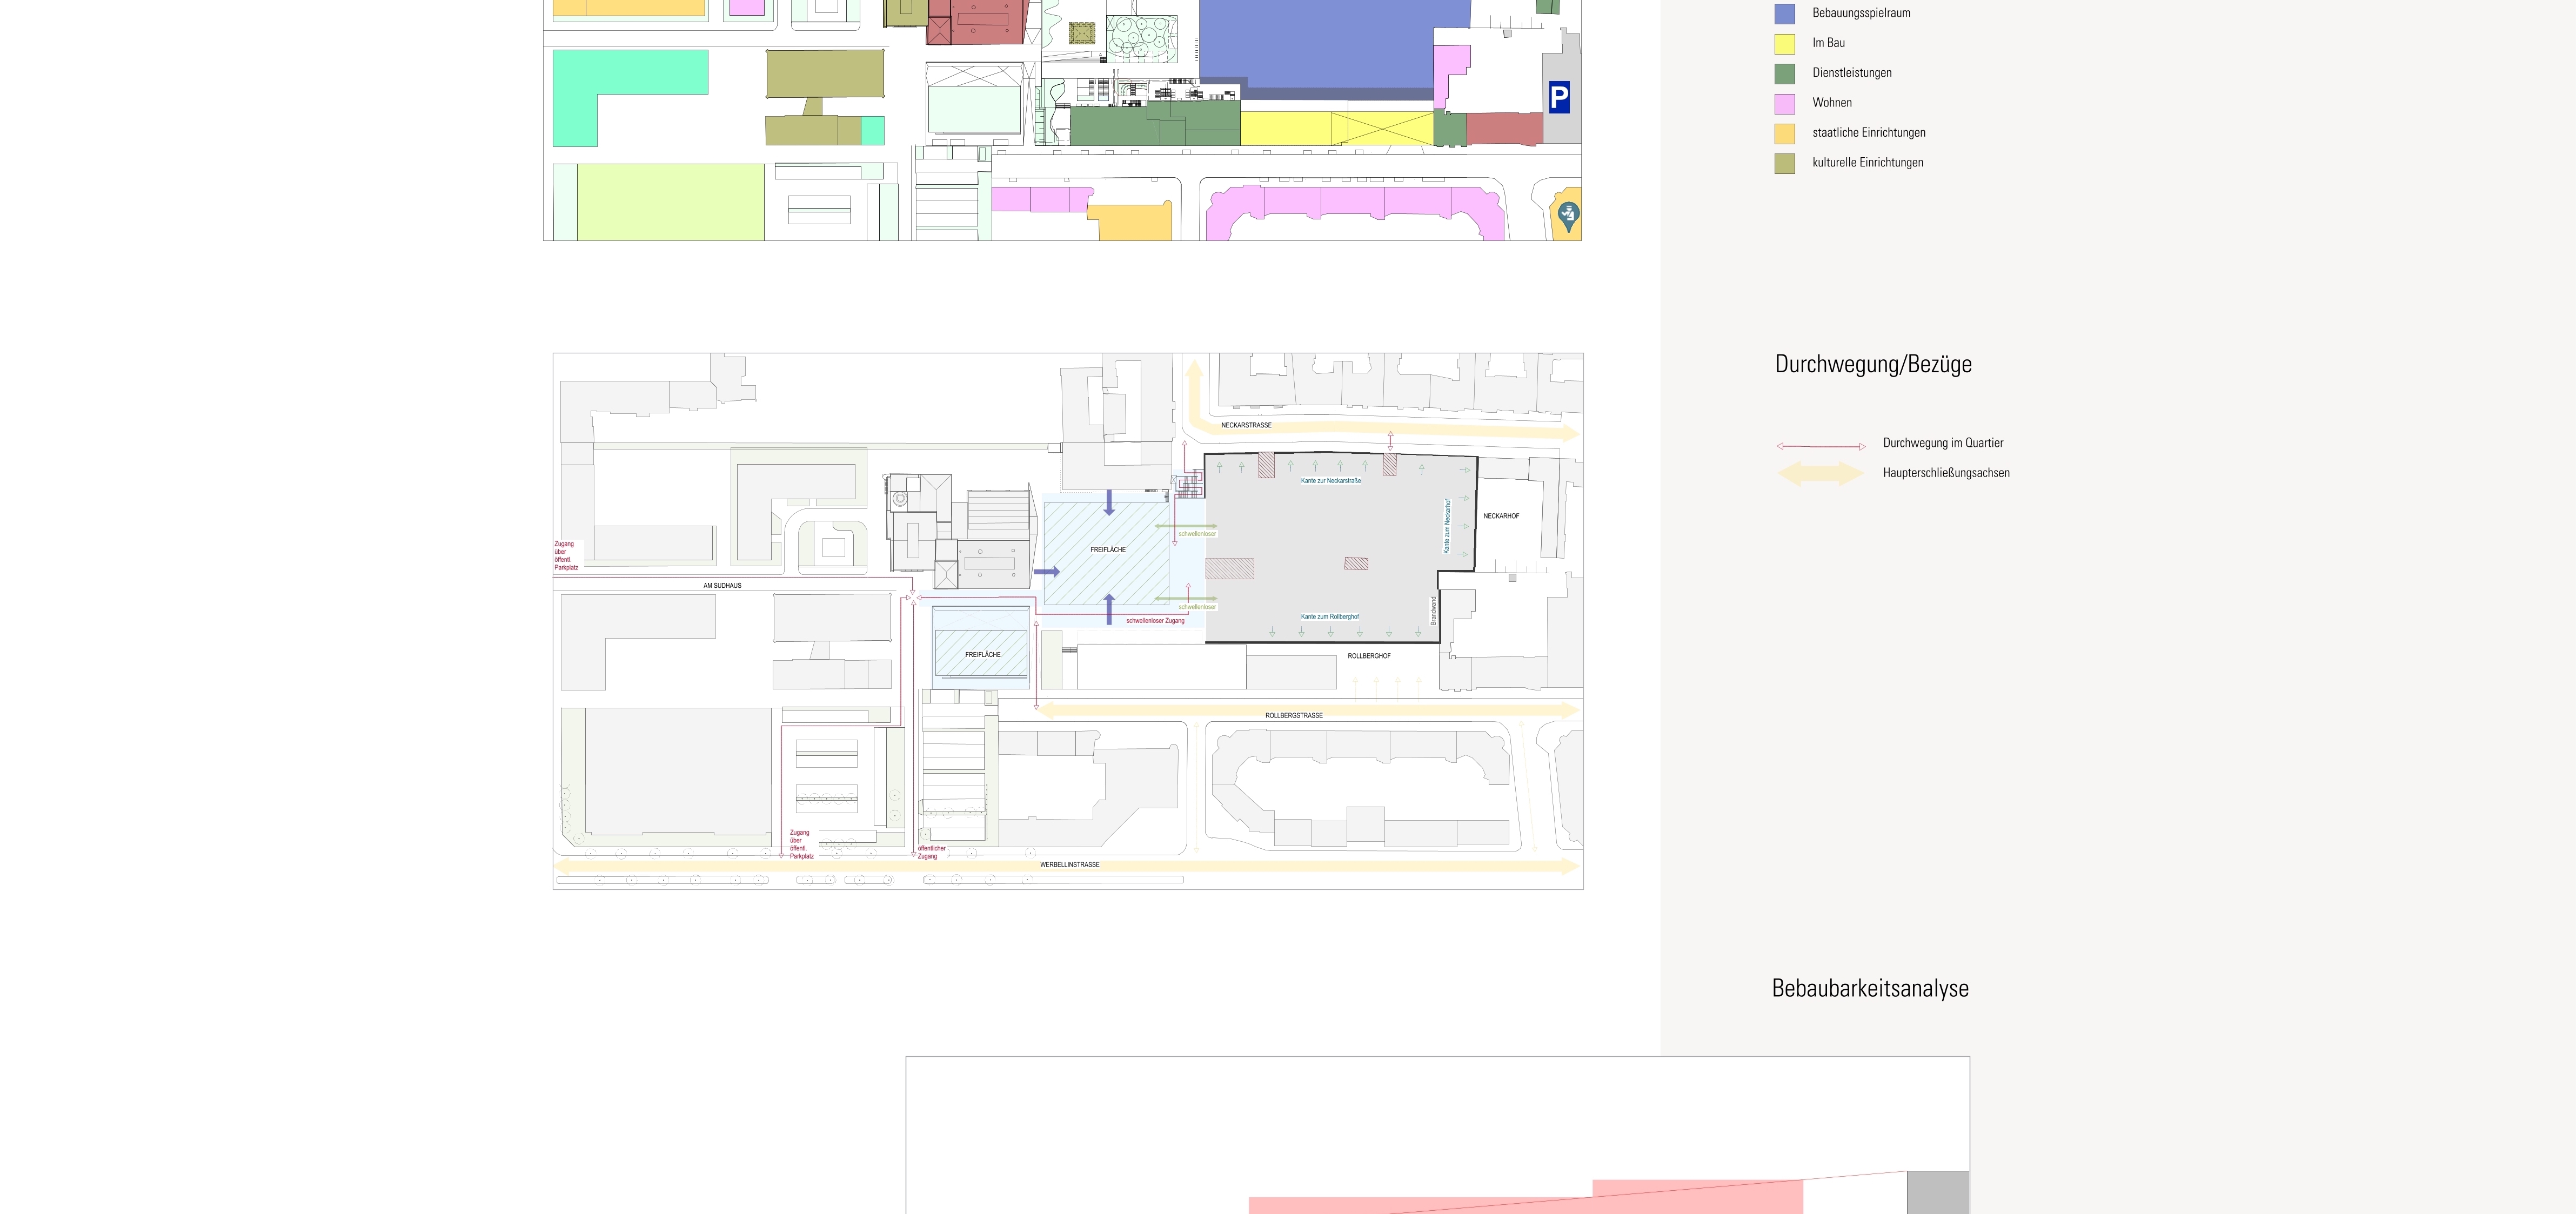
Task: Click the purple right-pointing arrow beside Freifläche
Action: coord(1046,572)
